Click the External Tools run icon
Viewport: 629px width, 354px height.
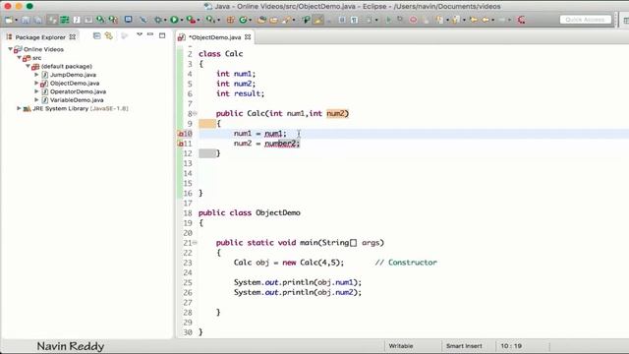(x=210, y=20)
